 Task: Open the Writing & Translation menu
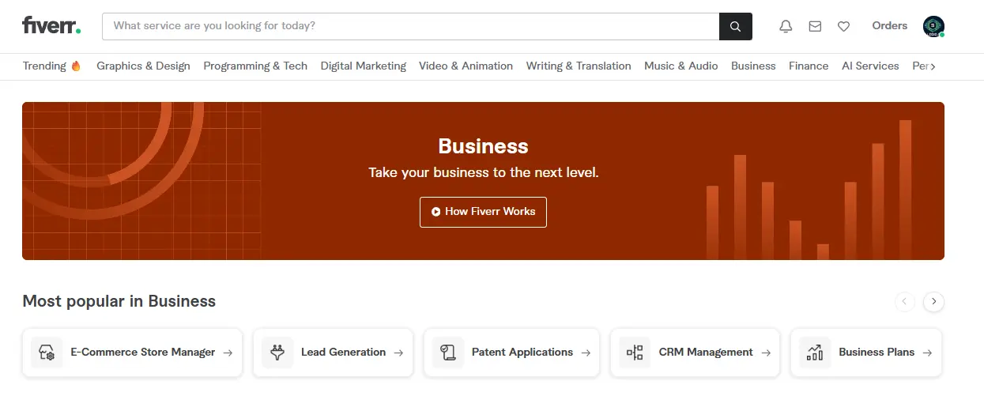pos(579,66)
